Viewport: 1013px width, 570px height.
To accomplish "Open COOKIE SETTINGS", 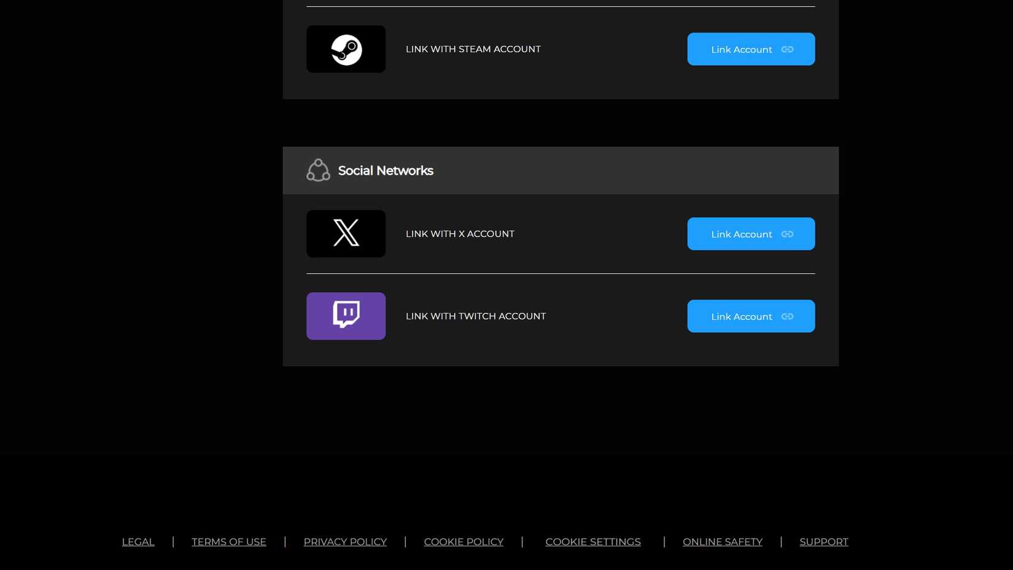I will click(x=592, y=542).
